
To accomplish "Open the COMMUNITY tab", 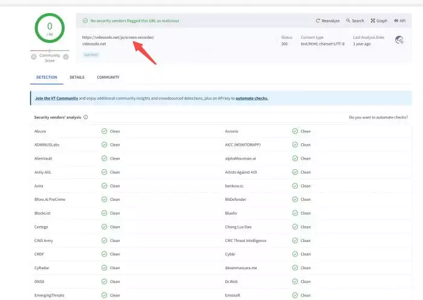I will point(108,77).
